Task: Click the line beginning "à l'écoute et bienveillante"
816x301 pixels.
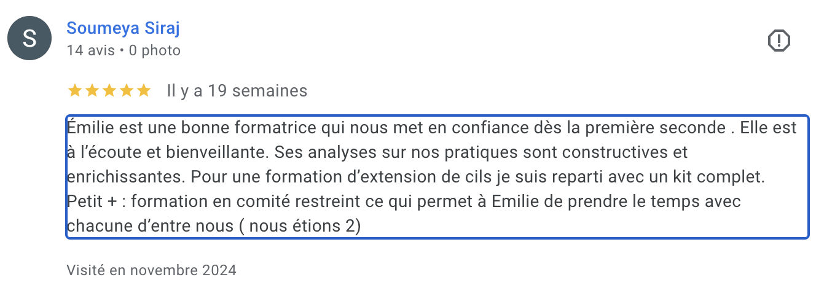Action: click(377, 152)
